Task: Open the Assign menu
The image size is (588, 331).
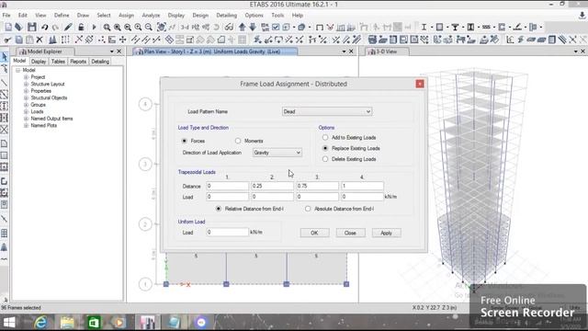Action: 126,16
